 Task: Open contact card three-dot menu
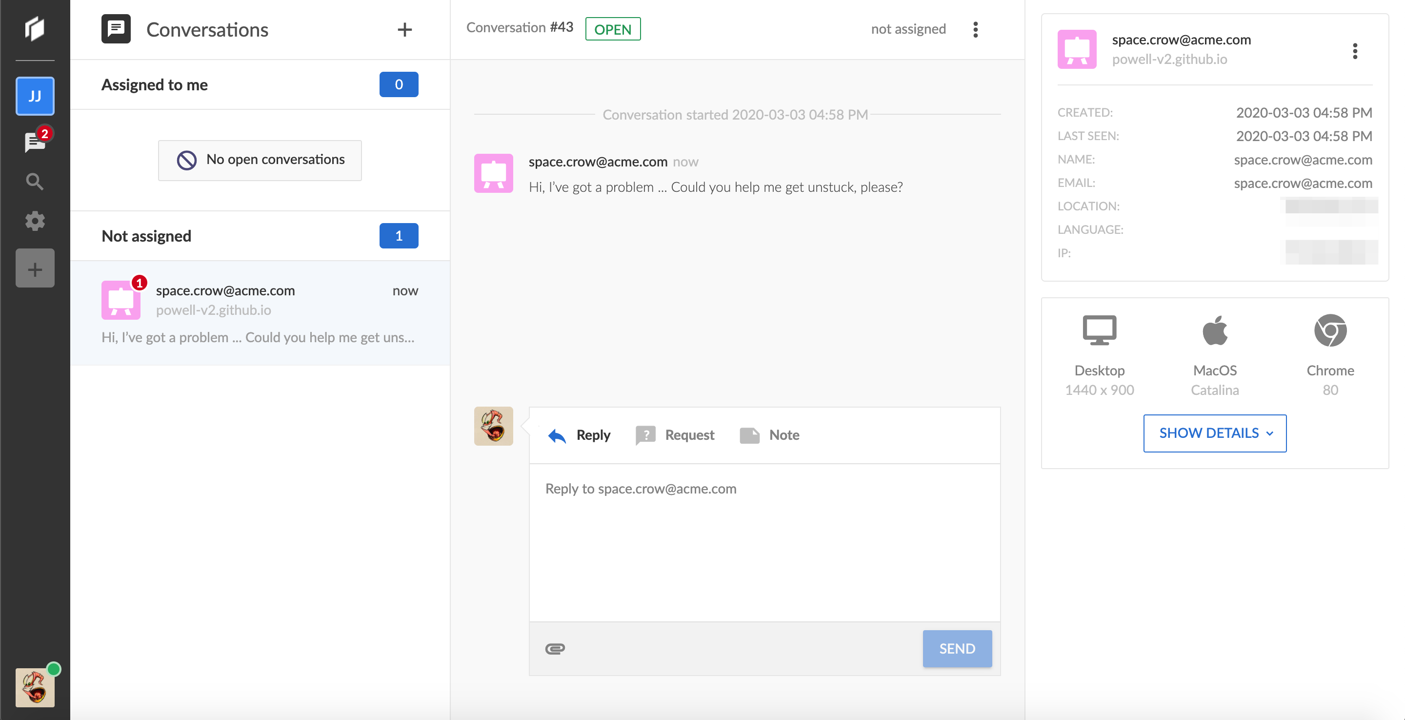click(x=1354, y=51)
